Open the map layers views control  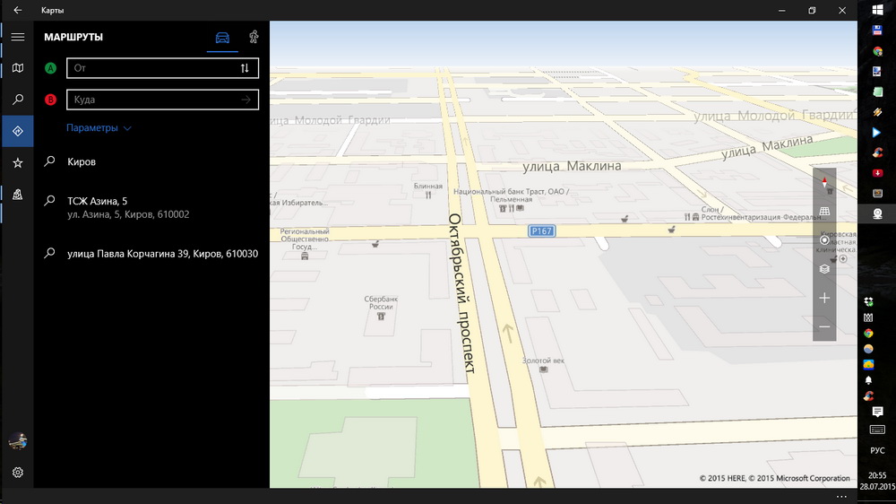pyautogui.click(x=824, y=269)
